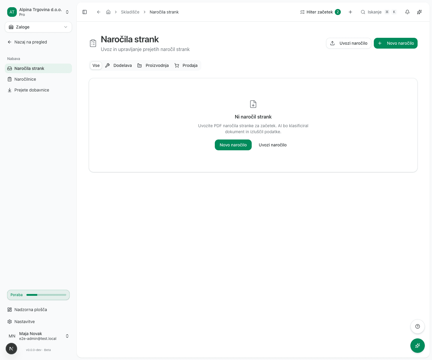Click the Poraba usage progress bar

tap(38, 295)
